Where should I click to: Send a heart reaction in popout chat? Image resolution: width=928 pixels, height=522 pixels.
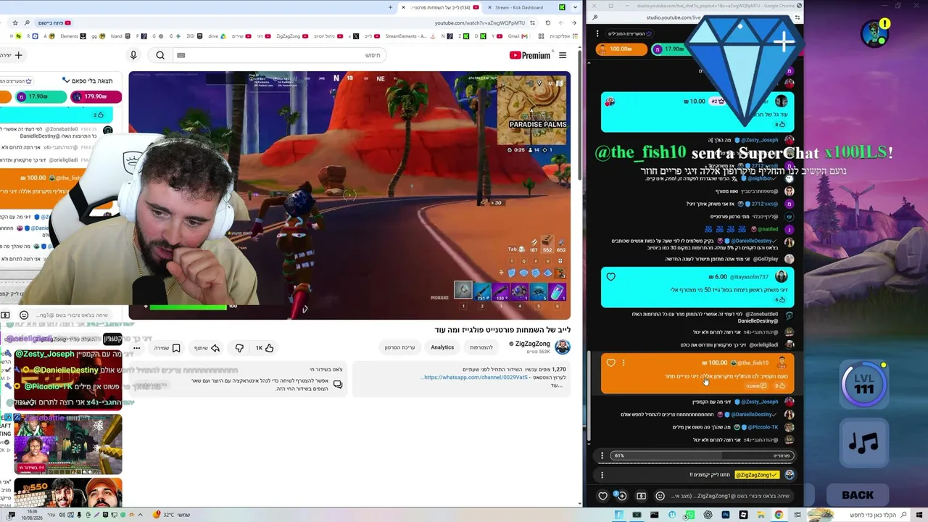click(602, 496)
